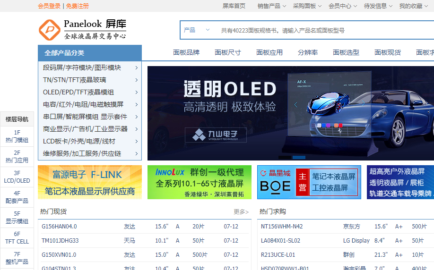This screenshot has width=434, height=270.
Task: Expand LCD板卡/外壳/电源/线材 category
Action: [90, 141]
